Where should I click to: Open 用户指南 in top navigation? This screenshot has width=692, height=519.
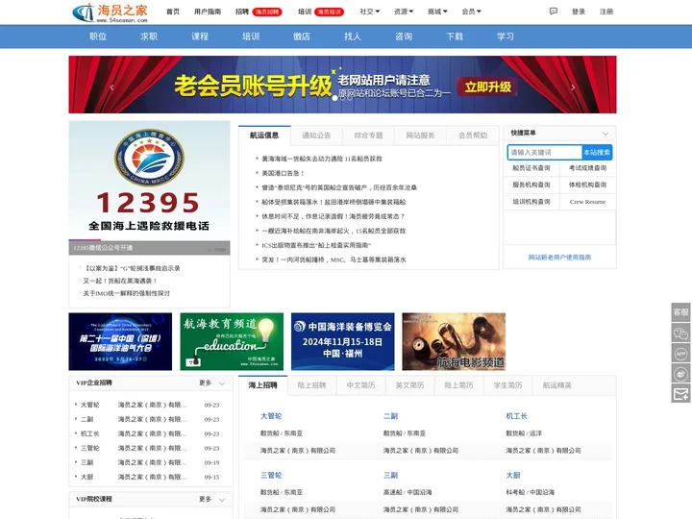pos(208,12)
